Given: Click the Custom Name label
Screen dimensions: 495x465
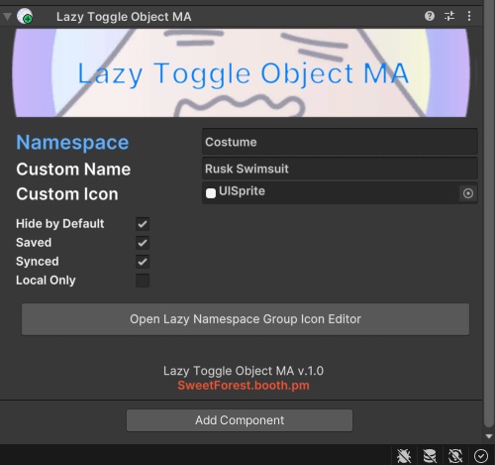Looking at the screenshot, I should coord(73,170).
